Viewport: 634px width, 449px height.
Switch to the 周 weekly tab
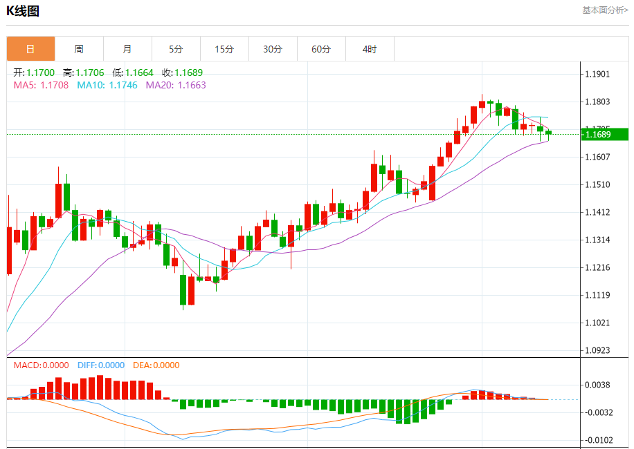pos(79,49)
